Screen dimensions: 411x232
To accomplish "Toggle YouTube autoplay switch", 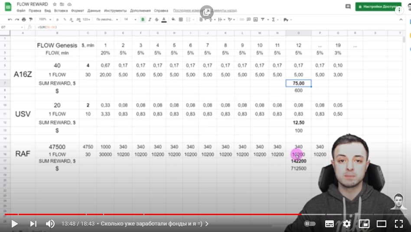I will (310, 224).
